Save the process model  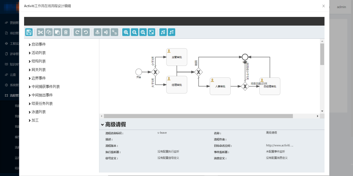click(x=29, y=32)
